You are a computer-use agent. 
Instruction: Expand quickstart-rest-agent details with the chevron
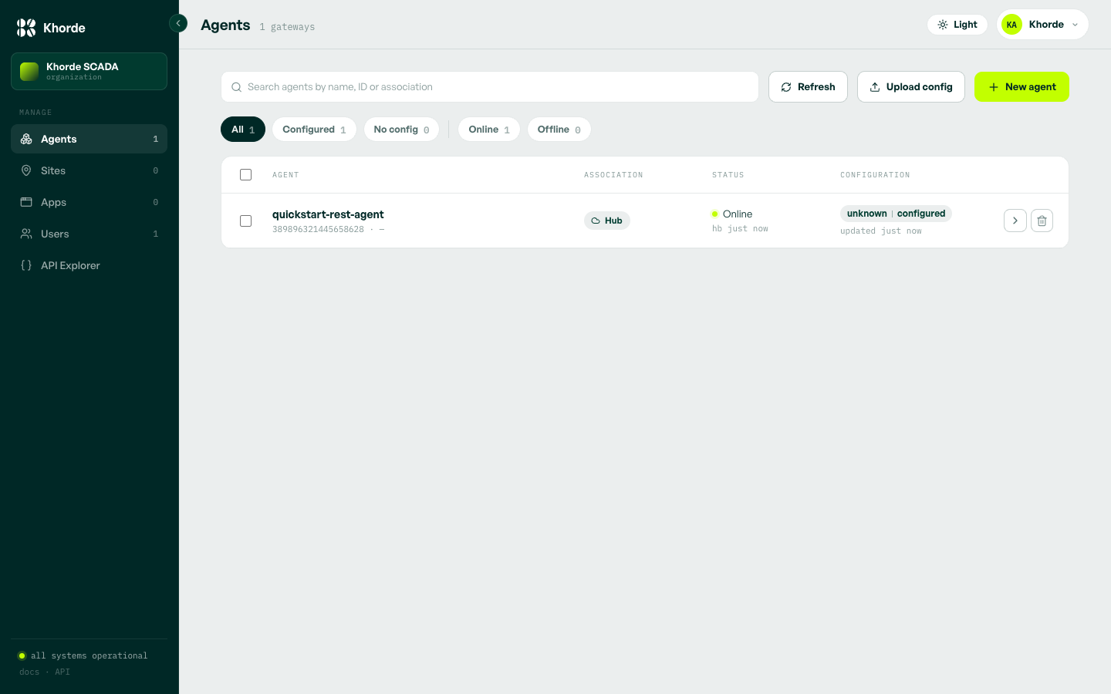pyautogui.click(x=1015, y=221)
